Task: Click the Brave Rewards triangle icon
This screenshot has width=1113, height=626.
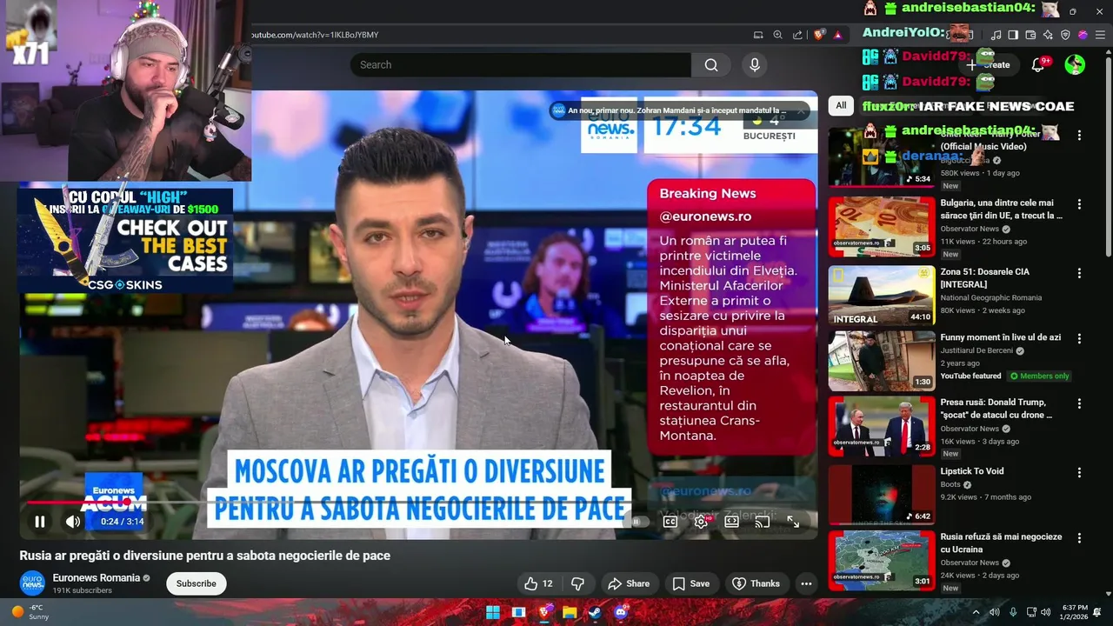Action: click(837, 35)
